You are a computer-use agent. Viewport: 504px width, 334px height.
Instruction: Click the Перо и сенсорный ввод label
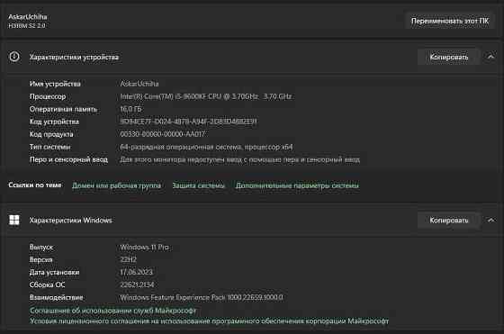[68, 159]
